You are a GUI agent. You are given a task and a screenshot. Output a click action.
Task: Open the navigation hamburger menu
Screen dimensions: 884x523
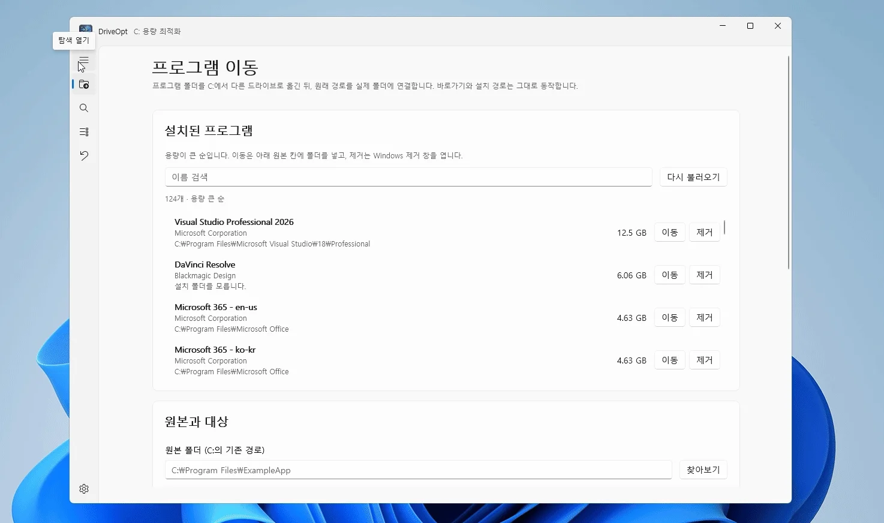coord(84,61)
